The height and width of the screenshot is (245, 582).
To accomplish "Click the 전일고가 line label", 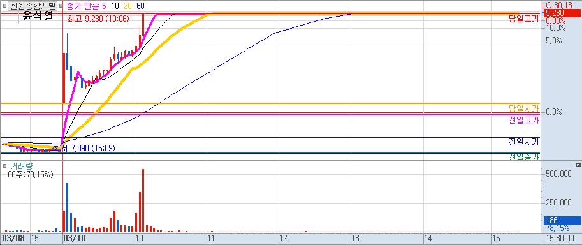I will coord(524,120).
